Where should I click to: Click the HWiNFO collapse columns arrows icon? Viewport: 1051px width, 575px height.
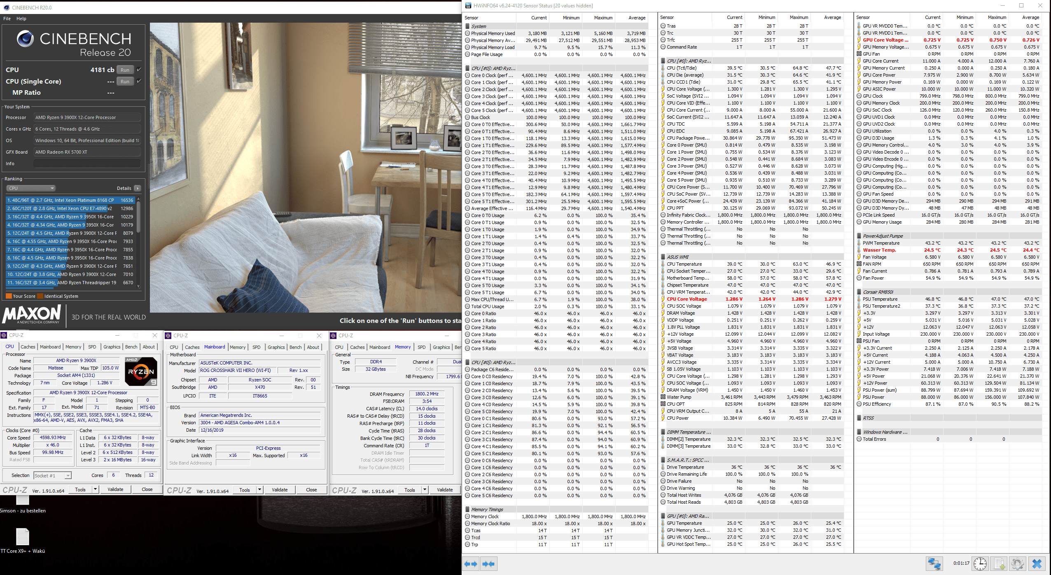click(x=488, y=564)
